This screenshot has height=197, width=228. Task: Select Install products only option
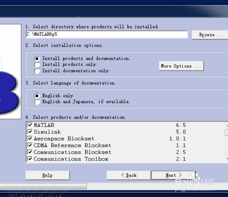click(37, 65)
